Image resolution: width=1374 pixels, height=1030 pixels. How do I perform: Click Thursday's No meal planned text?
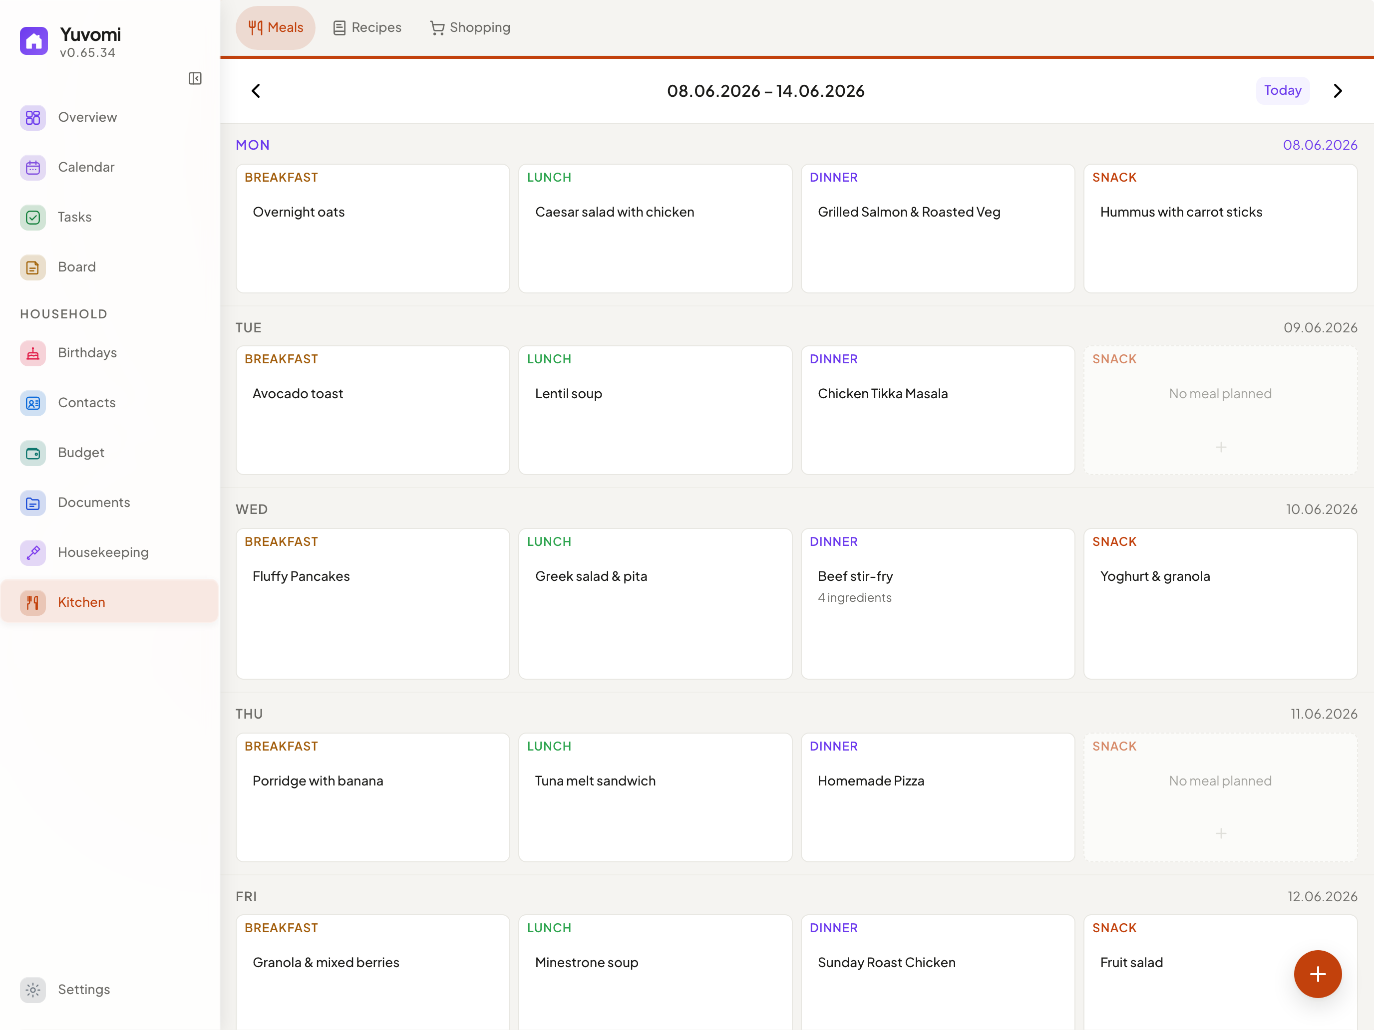1220,781
